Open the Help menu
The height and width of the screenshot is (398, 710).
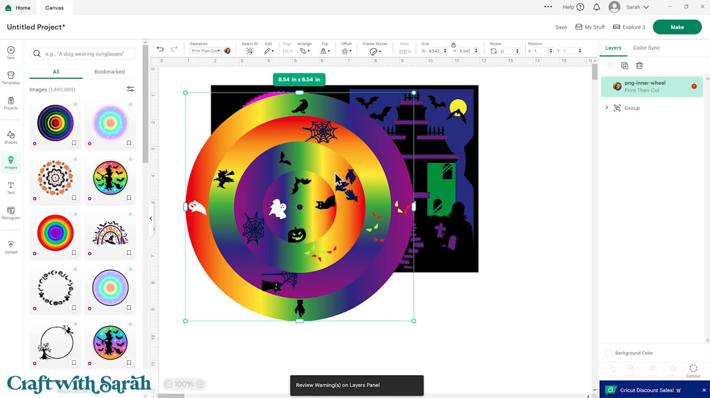[573, 7]
